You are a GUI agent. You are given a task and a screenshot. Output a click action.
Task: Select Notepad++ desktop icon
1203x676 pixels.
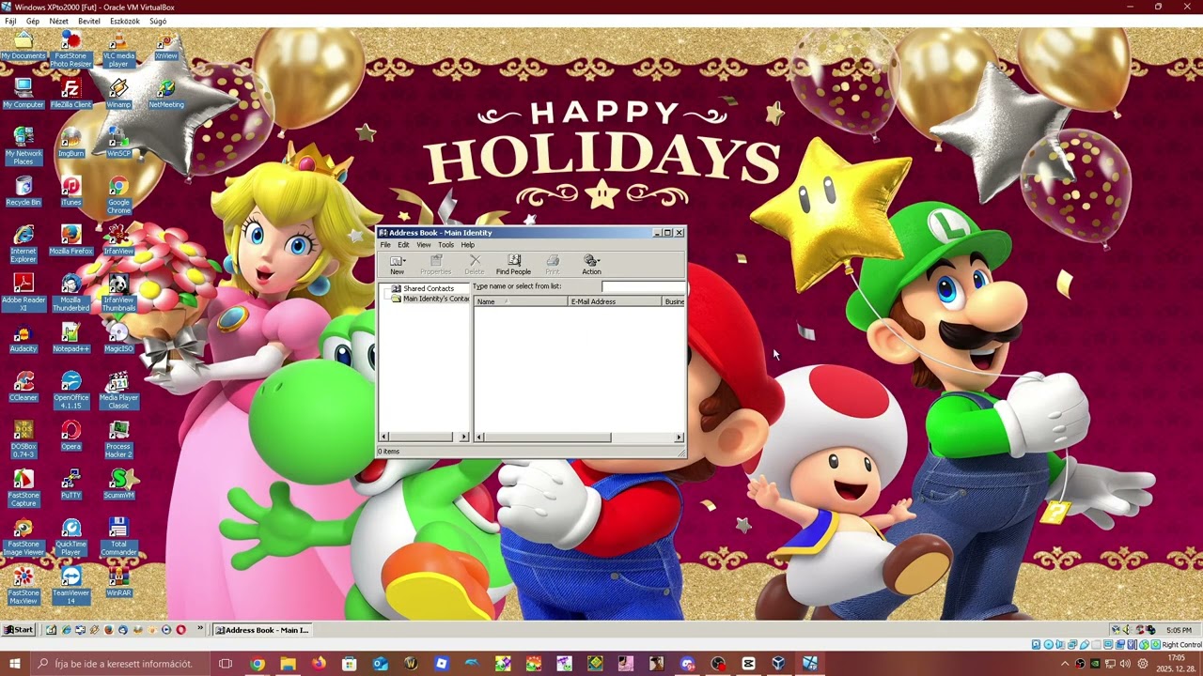click(70, 339)
